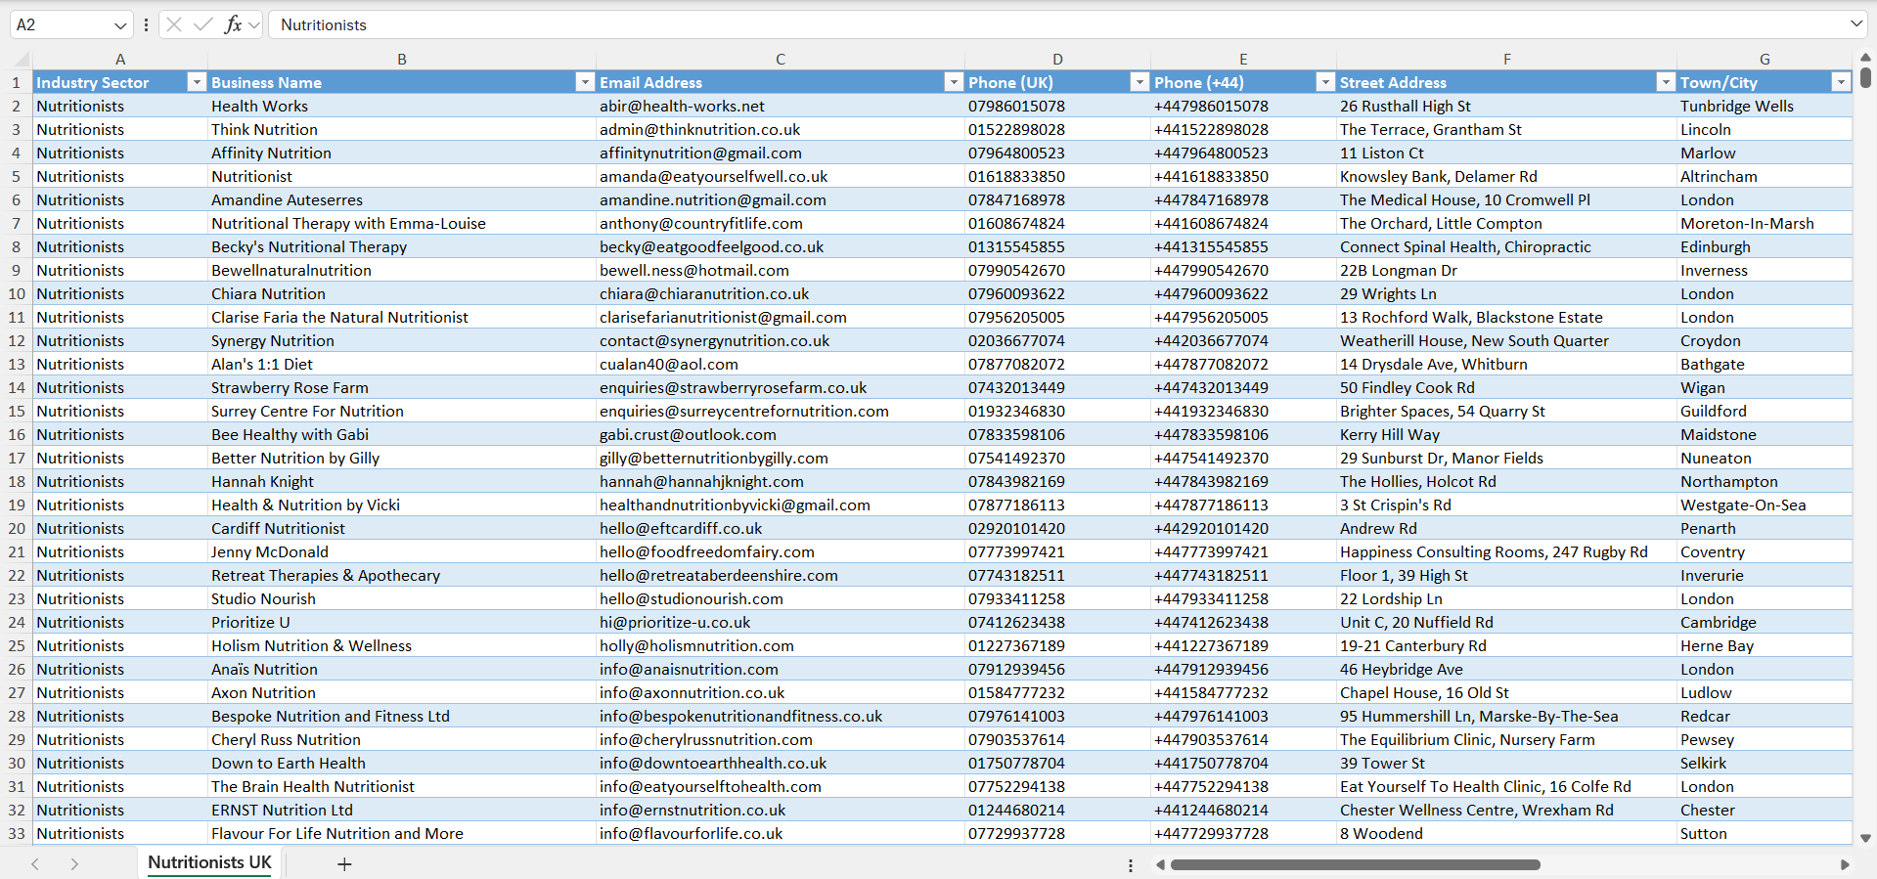Expand the formula bar chevron
The height and width of the screenshot is (879, 1877).
coord(1856,23)
